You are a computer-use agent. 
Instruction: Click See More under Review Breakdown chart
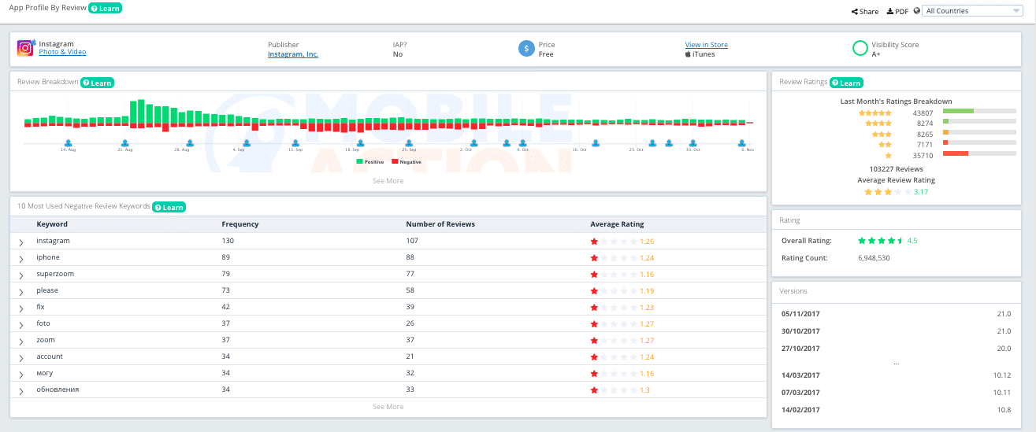pos(388,181)
